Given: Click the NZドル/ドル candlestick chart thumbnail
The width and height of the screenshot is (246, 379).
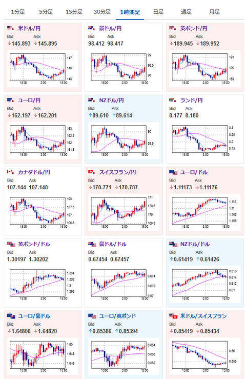Looking at the screenshot, I should (205, 285).
